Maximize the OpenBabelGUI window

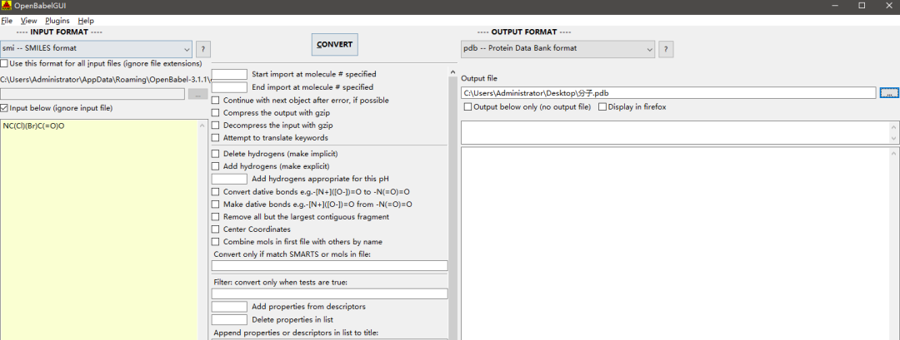tap(862, 6)
